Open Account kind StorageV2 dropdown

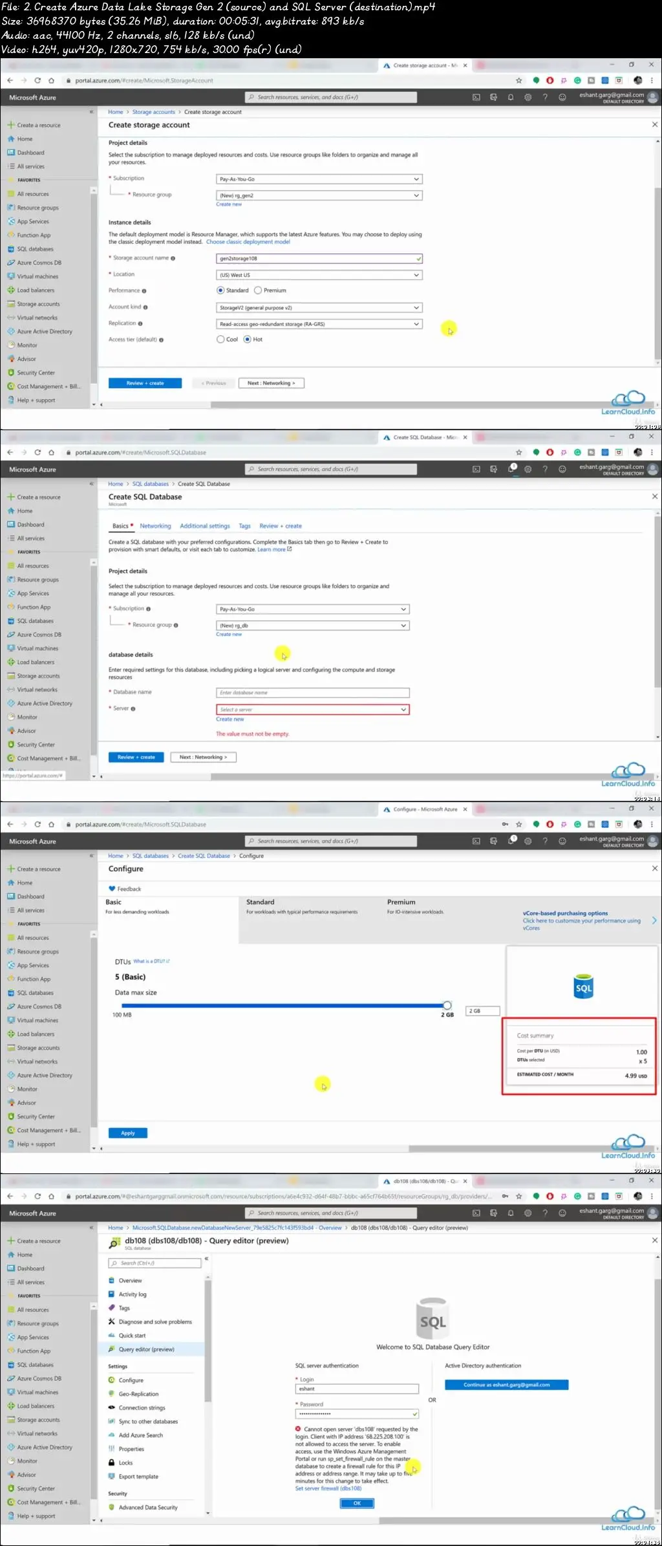pos(319,308)
